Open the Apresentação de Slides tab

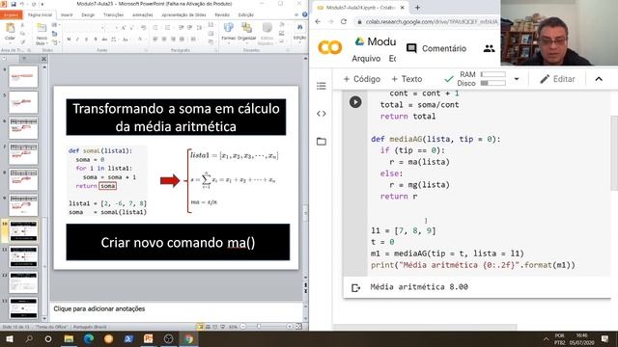(183, 14)
